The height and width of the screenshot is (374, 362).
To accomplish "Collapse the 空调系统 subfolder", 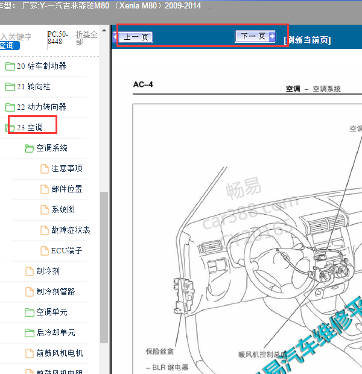I will coord(51,148).
